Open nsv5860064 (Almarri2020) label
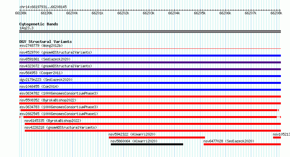This screenshot has width=290, height=157. pos(134,141)
